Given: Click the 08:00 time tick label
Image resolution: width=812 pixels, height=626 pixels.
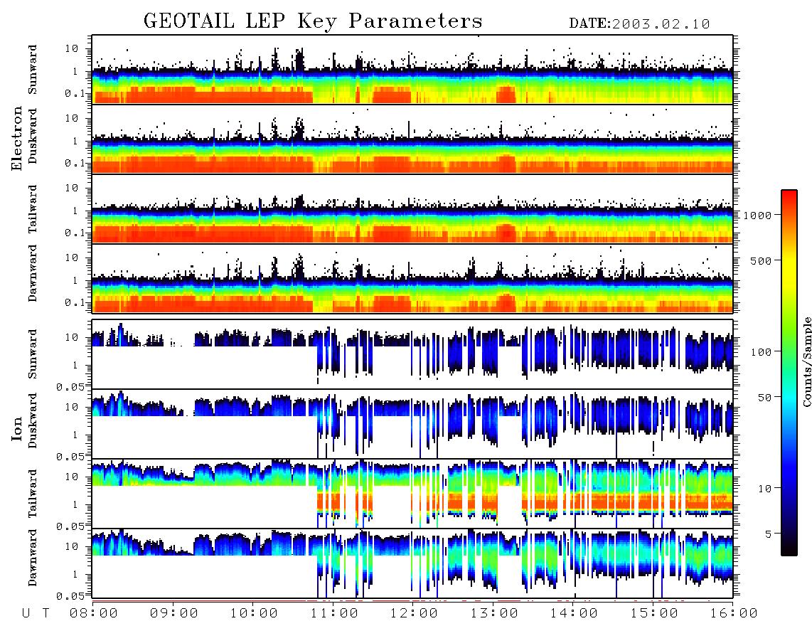Looking at the screenshot, I should pyautogui.click(x=94, y=613).
